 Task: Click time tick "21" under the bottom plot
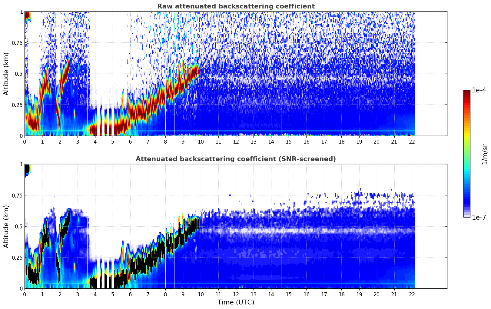tap(394, 294)
